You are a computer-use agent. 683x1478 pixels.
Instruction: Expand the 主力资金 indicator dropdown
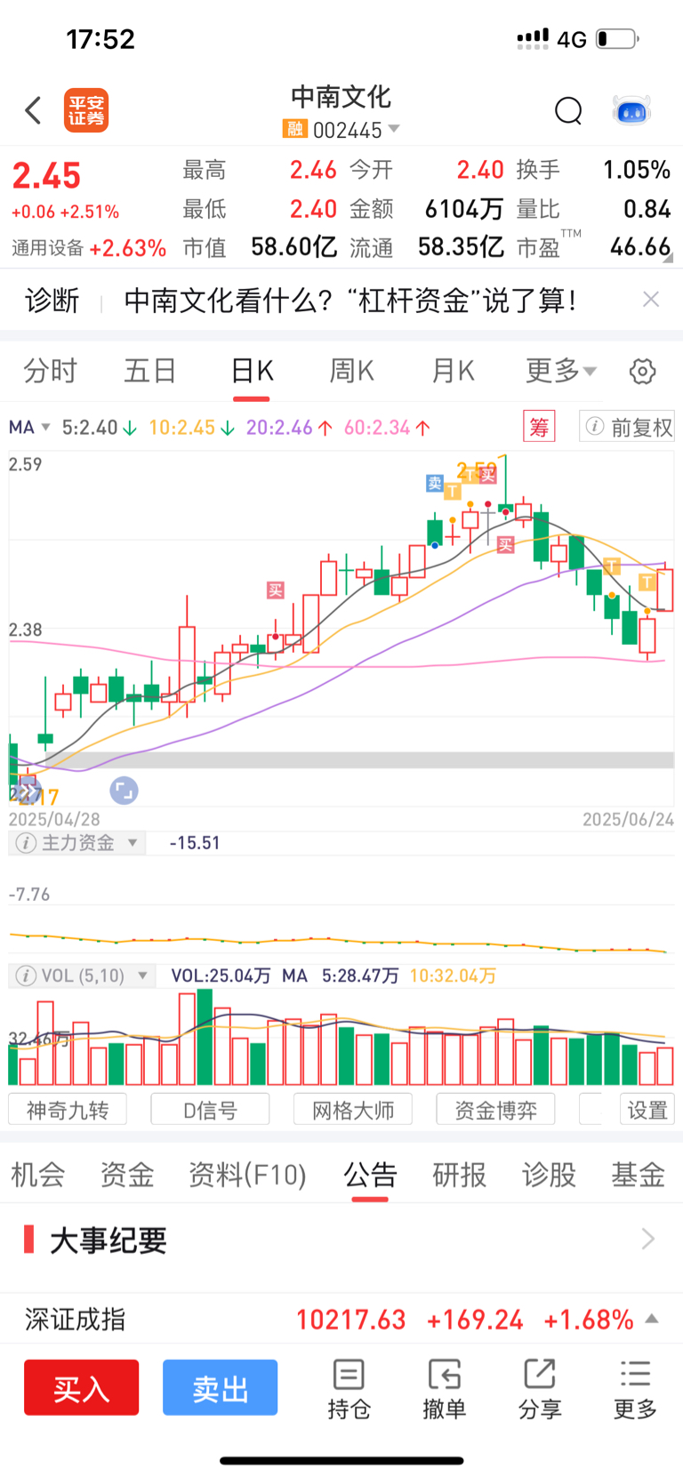pos(133,842)
